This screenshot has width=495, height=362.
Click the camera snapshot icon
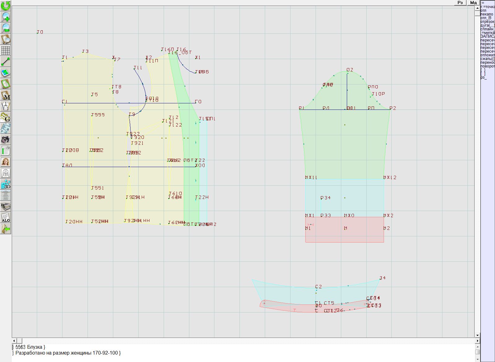[6, 140]
